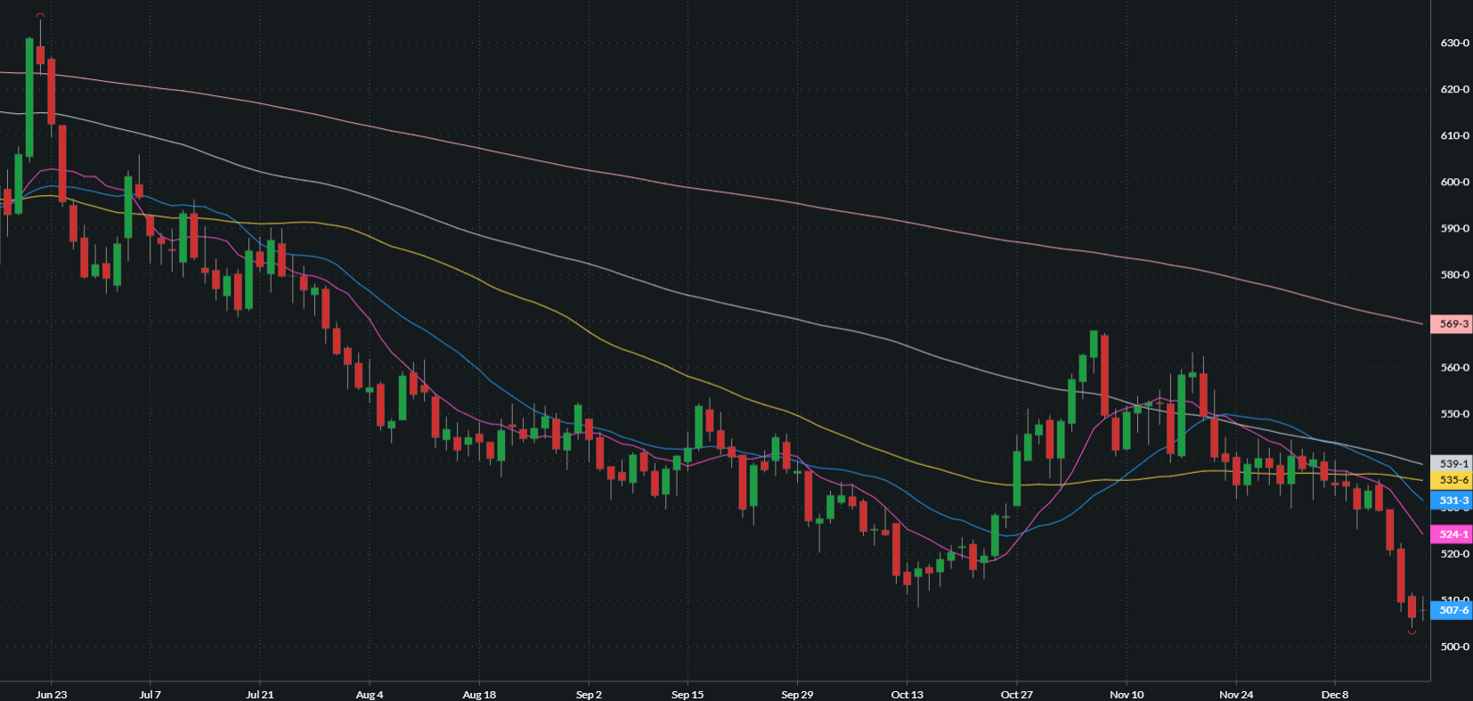
Task: Click the 620-0 price axis label
Action: click(x=1455, y=89)
